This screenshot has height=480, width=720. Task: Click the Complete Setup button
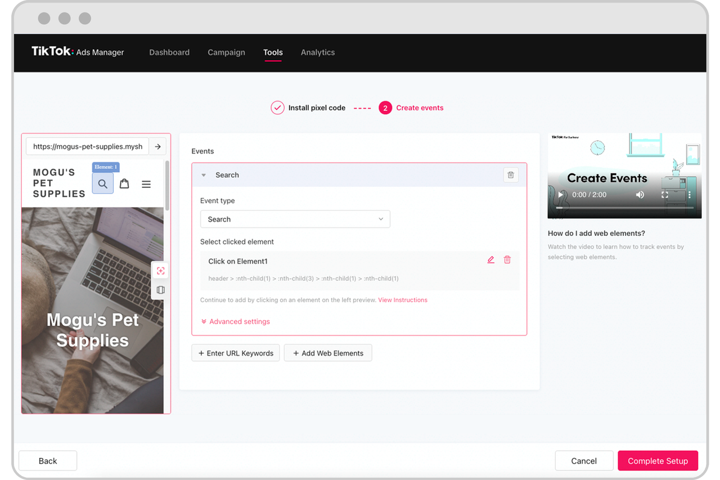pyautogui.click(x=658, y=461)
